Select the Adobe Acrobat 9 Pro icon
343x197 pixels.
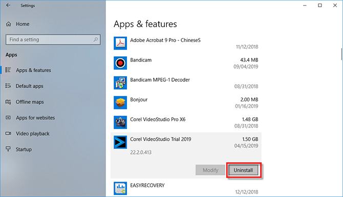click(120, 43)
